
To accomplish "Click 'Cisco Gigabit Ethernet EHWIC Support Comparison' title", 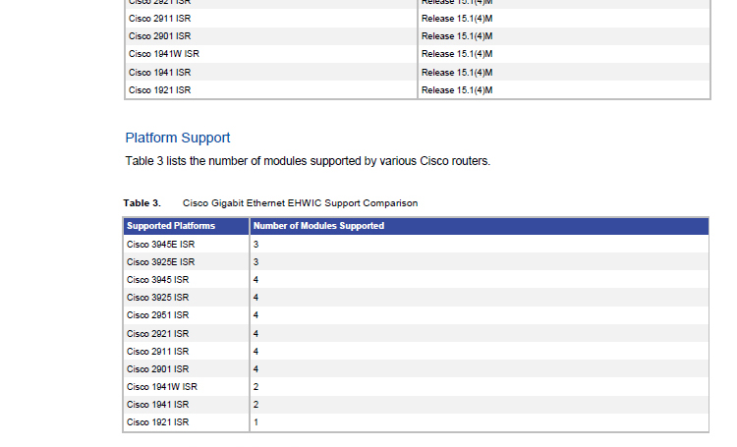I will pyautogui.click(x=300, y=203).
